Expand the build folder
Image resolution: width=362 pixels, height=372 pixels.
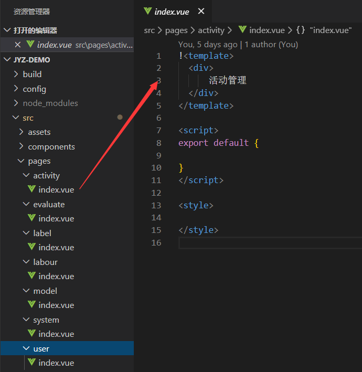click(x=16, y=74)
